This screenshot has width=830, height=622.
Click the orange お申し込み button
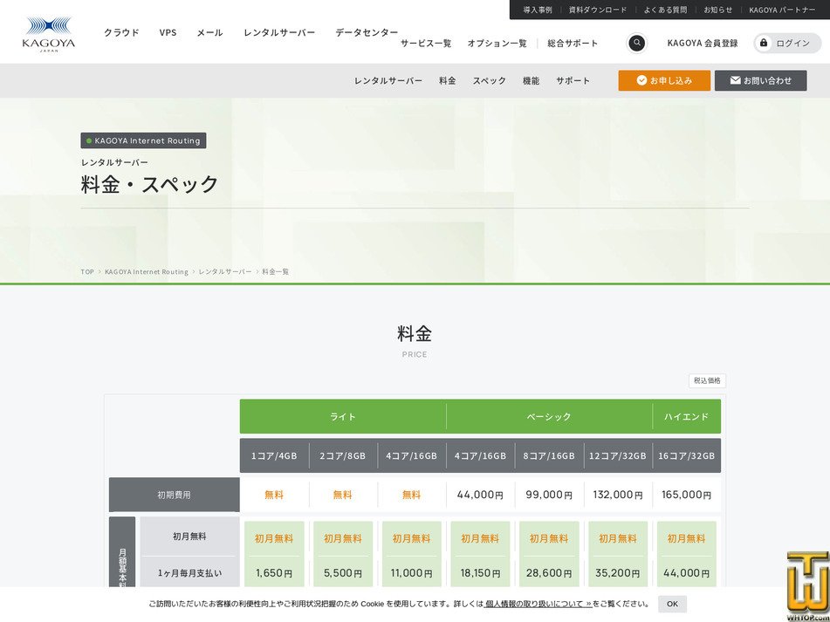[664, 80]
